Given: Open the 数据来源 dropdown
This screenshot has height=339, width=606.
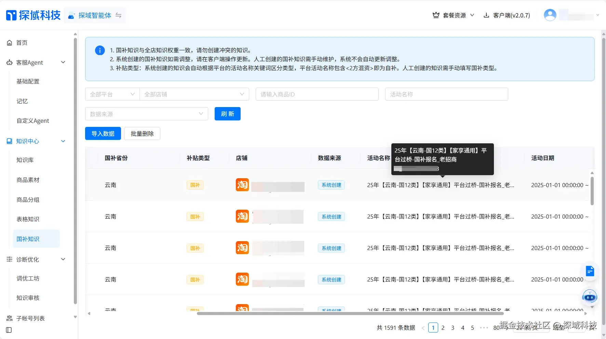Looking at the screenshot, I should click(x=146, y=114).
